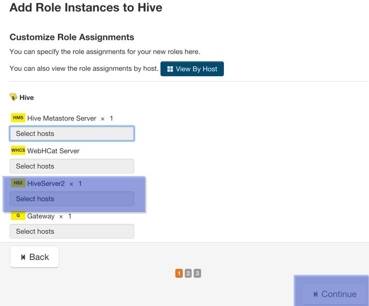Click the yellow WHCS role badge
Screen dimensions: 369x306
click(x=18, y=151)
